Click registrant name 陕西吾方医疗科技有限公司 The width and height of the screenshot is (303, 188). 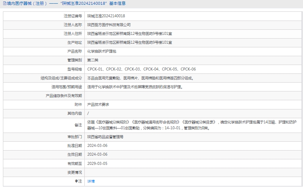(x=109, y=25)
